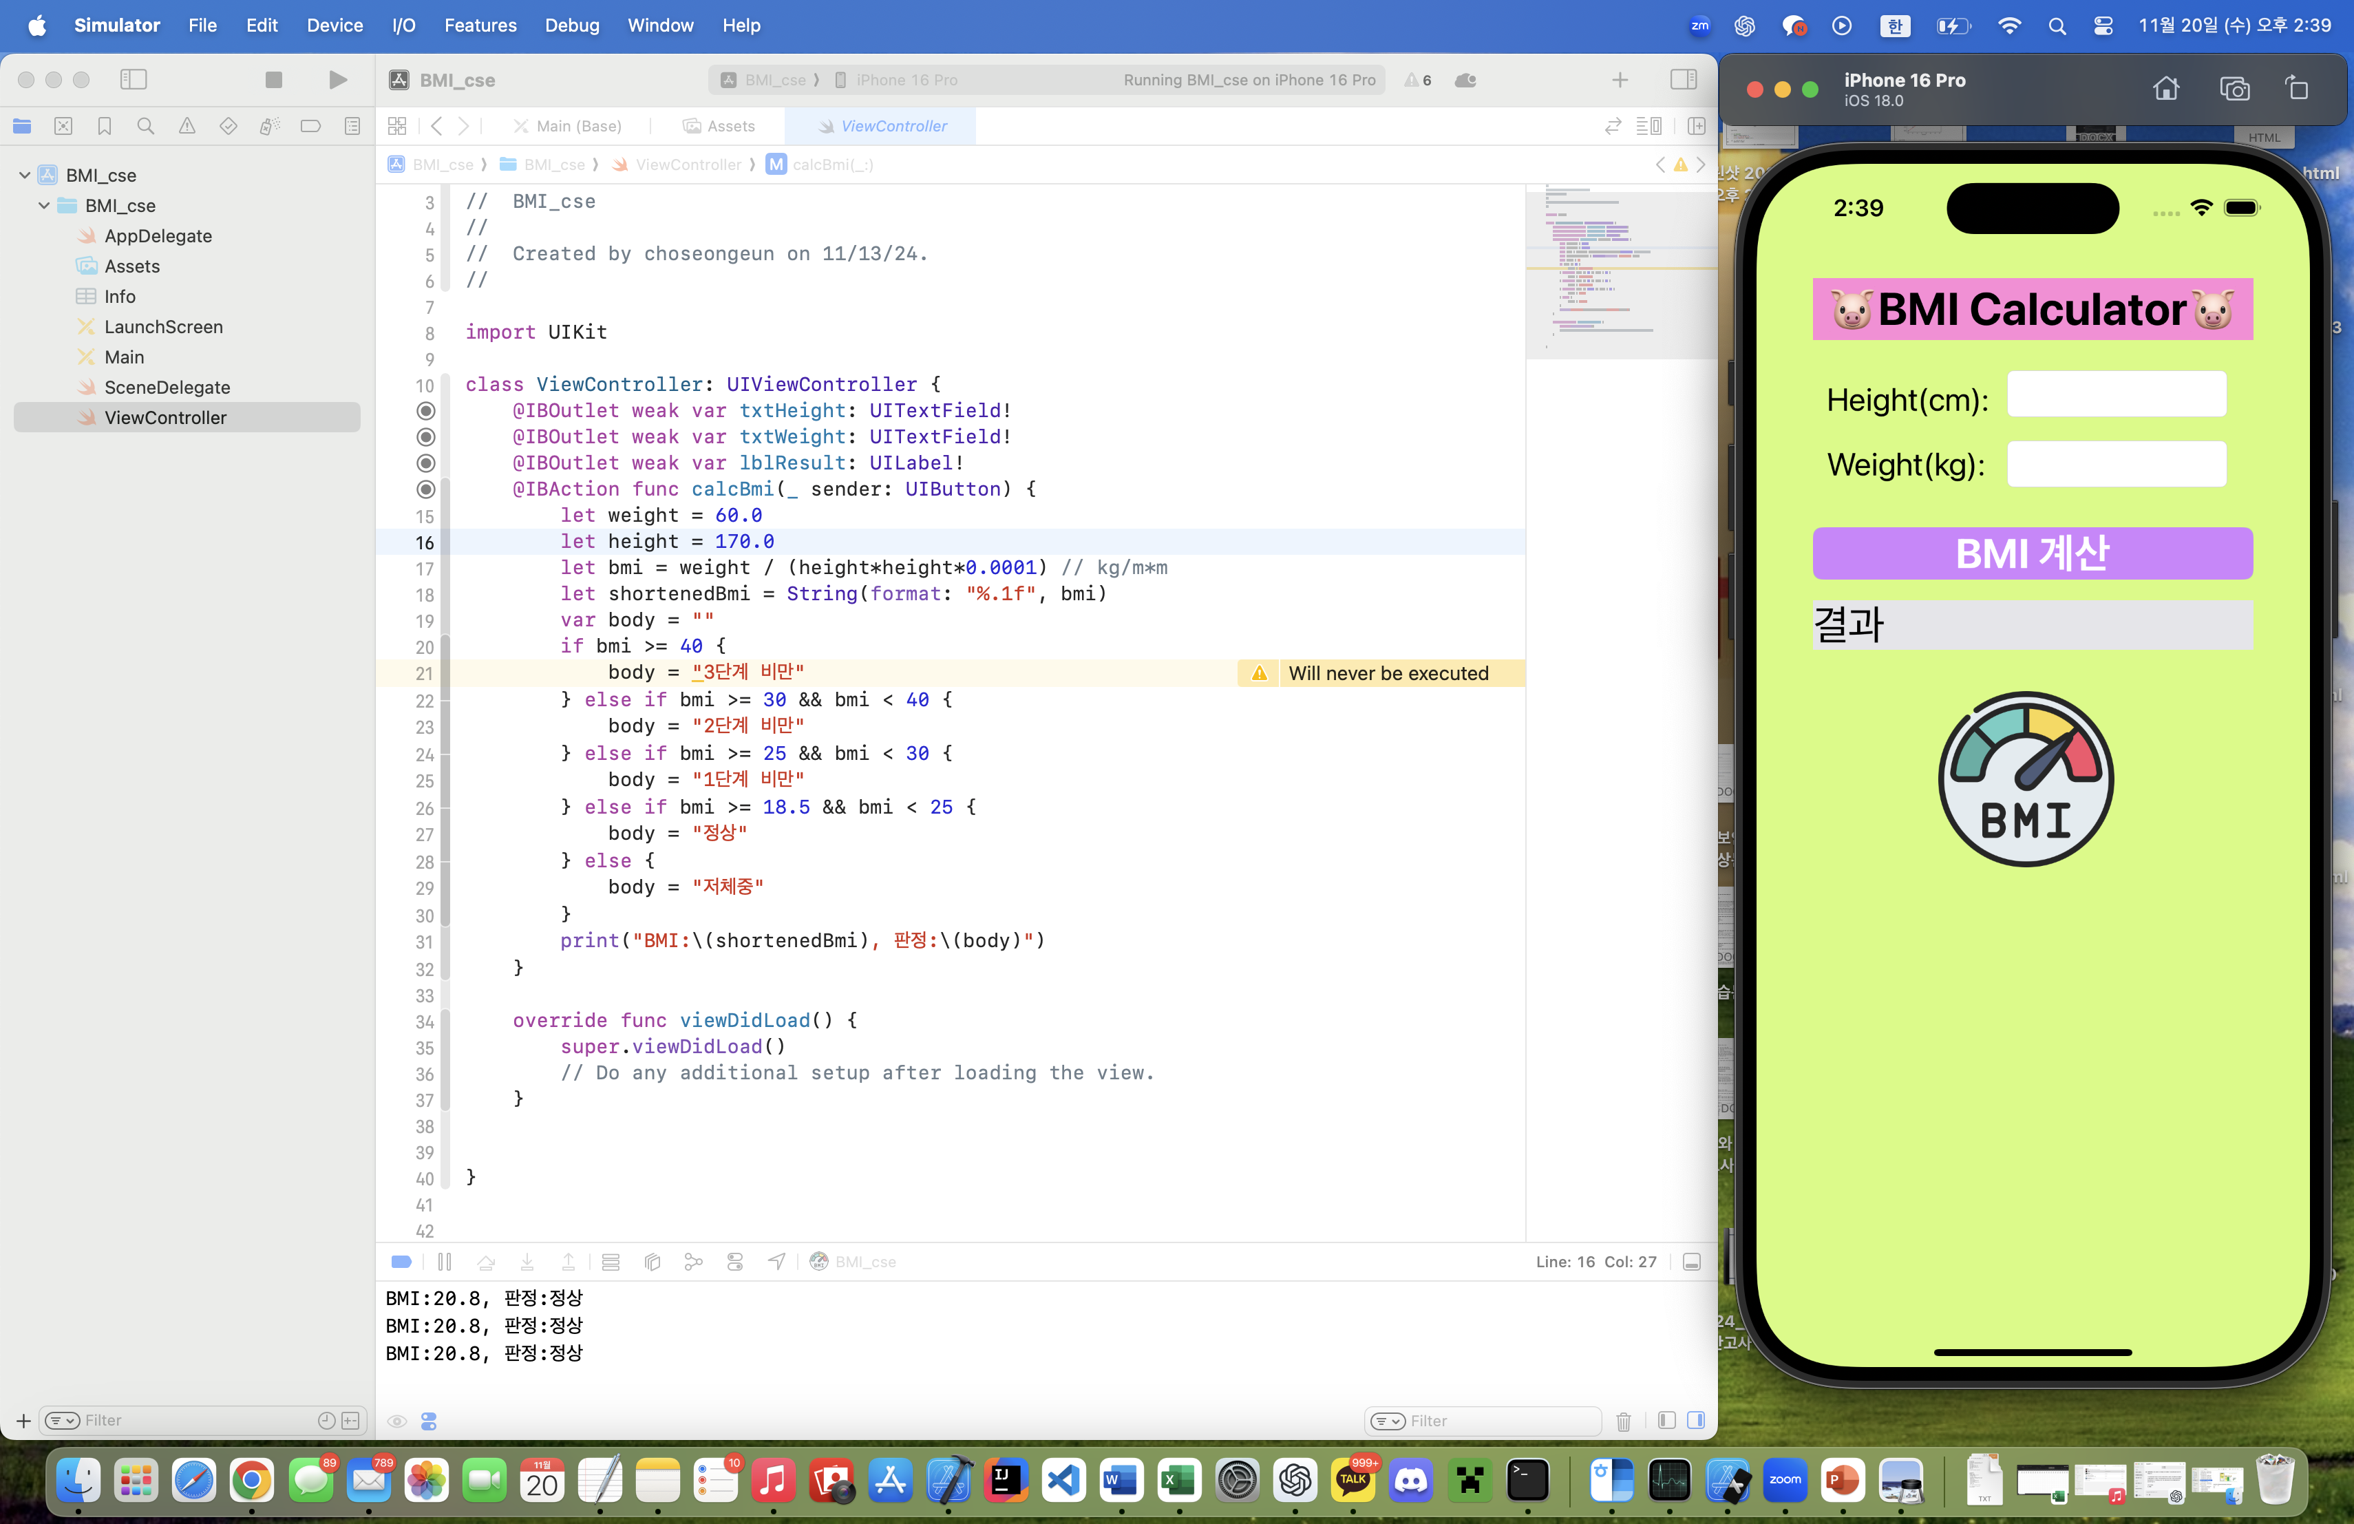This screenshot has width=2354, height=1524.
Task: Open the Find navigator magnifier icon
Action: (x=145, y=125)
